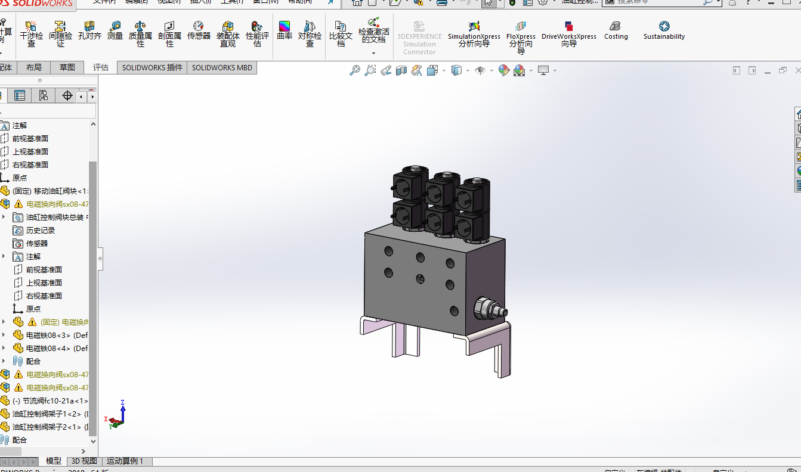Open 比较文档 compare documents
The width and height of the screenshot is (801, 472).
(341, 34)
